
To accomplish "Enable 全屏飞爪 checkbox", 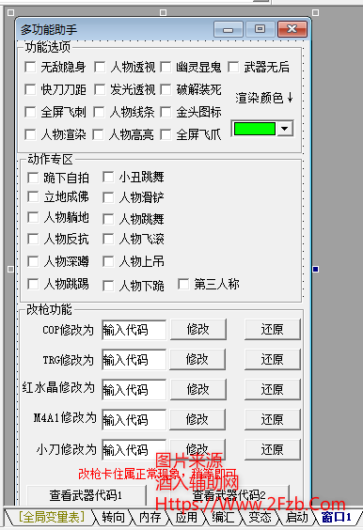I will click(x=166, y=134).
